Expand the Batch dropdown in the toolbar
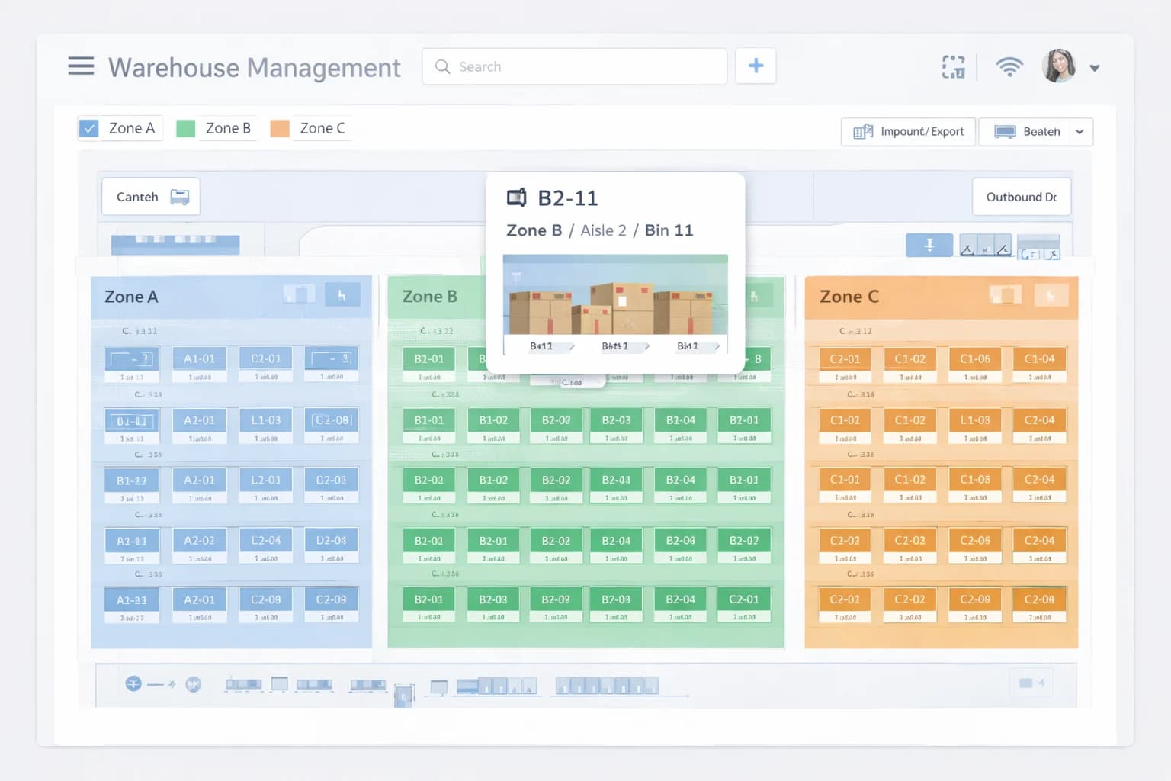 point(1080,131)
